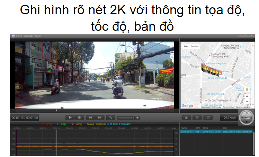Zoom out on the map with minus
Image resolution: width=259 pixels, height=157 pixels.
[x=247, y=102]
